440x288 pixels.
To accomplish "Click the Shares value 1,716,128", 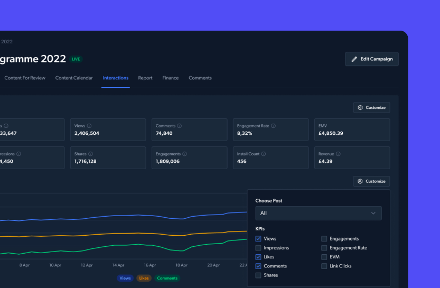I will (x=86, y=161).
